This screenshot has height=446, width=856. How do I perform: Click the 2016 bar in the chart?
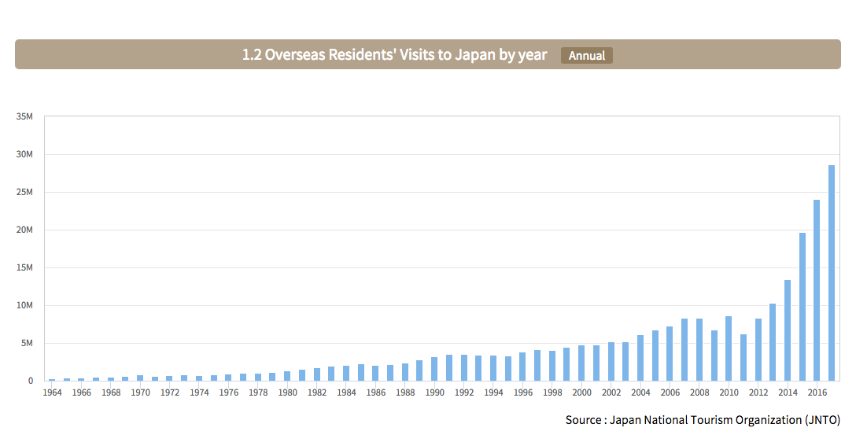coord(817,290)
